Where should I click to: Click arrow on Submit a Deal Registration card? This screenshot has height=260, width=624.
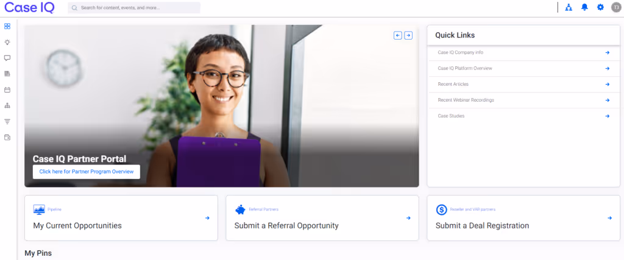[x=609, y=218]
